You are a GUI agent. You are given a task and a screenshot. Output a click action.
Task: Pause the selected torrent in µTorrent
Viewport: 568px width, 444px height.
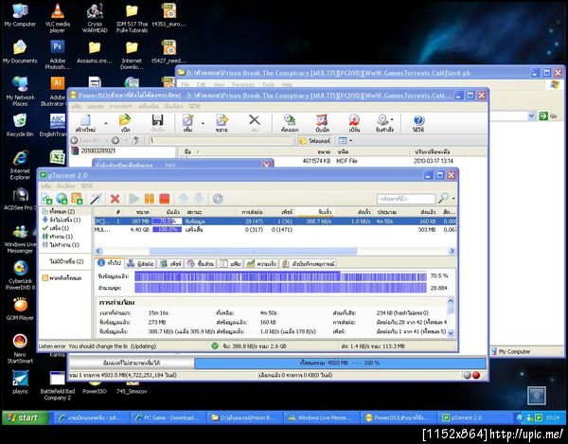tap(150, 199)
